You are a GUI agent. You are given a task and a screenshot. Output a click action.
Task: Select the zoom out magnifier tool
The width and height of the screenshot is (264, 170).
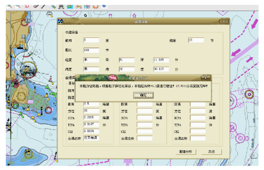(18, 6)
